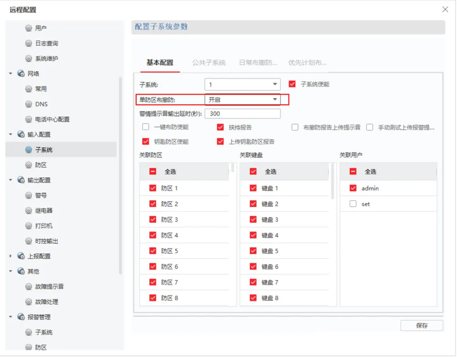Open the 子系统 number dropdown
The image size is (457, 357).
click(242, 85)
